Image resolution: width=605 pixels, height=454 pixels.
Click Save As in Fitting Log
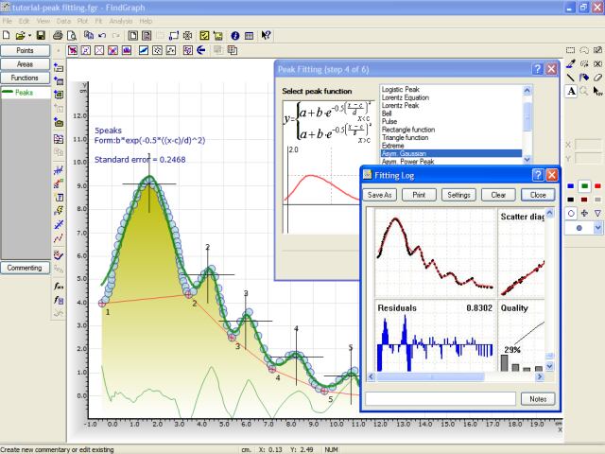click(380, 195)
